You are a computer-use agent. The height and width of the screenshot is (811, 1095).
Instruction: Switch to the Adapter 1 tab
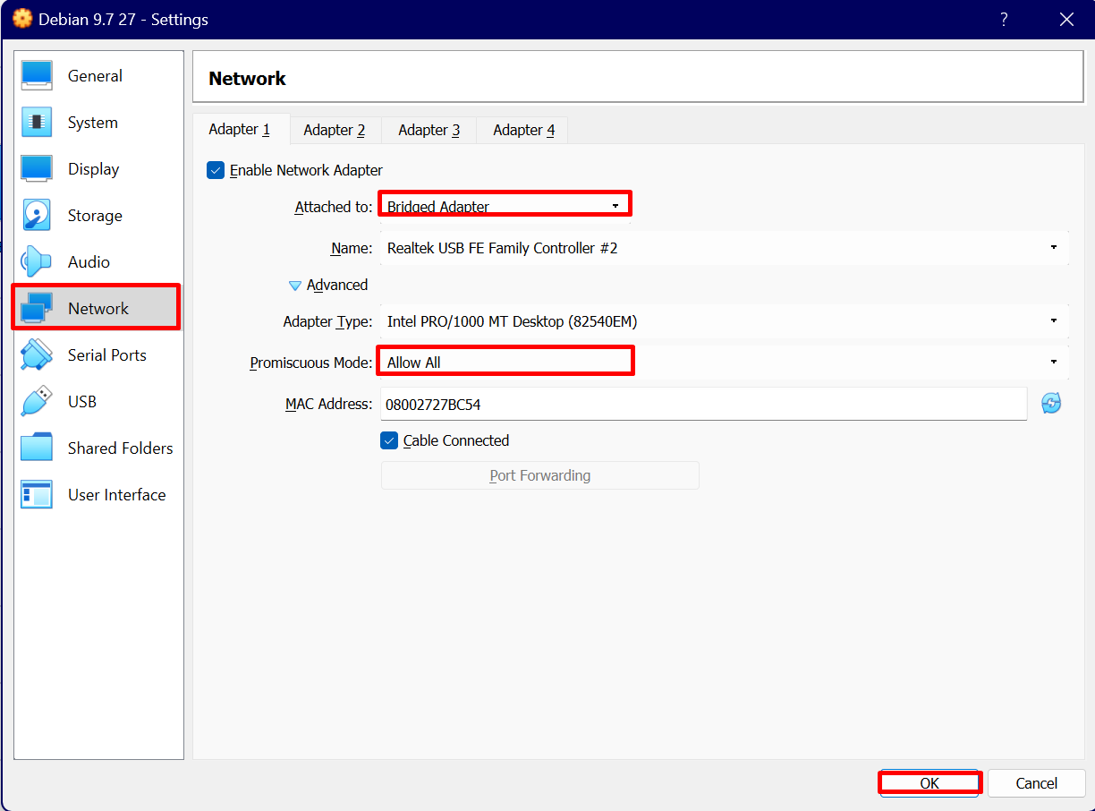pos(241,130)
